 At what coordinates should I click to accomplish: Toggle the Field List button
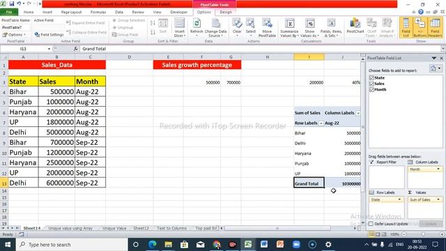point(406,28)
